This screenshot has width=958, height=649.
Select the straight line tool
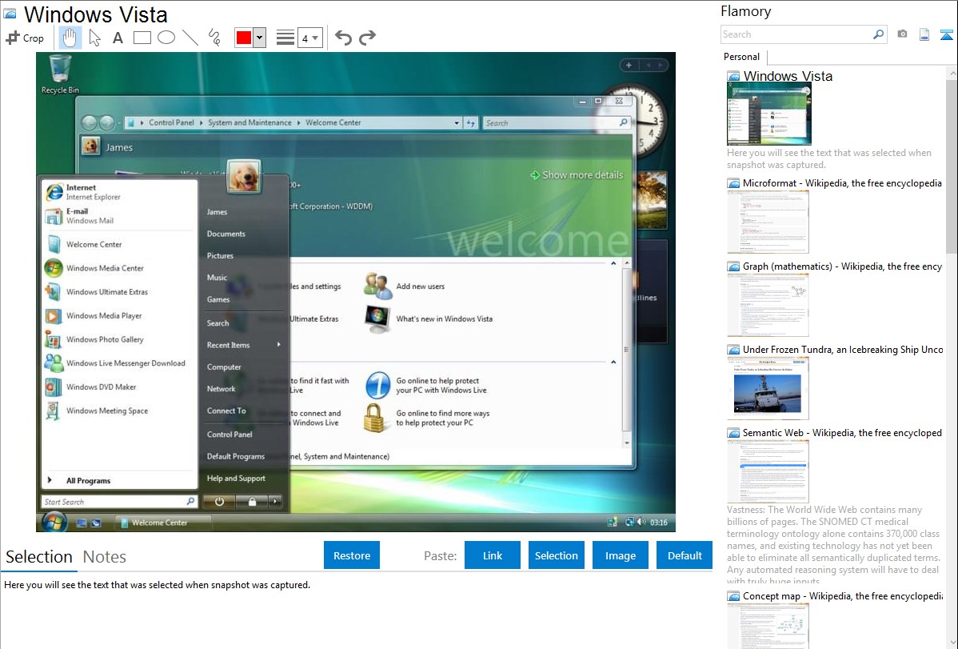click(190, 38)
